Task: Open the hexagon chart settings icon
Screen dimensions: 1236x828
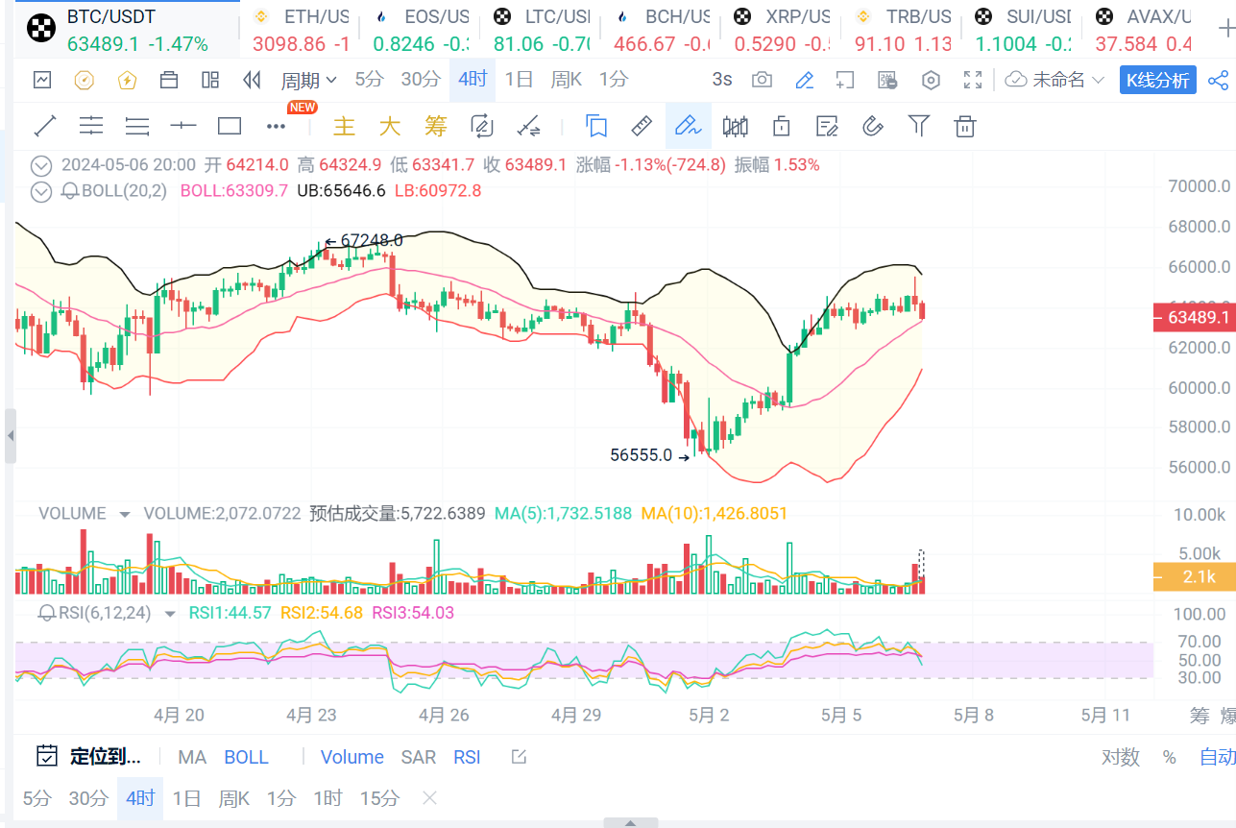Action: (930, 80)
